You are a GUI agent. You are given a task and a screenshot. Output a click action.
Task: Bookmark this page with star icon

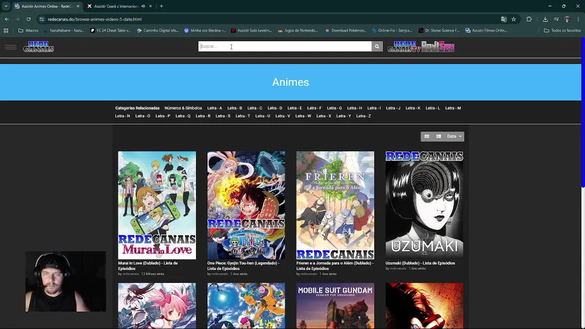[514, 19]
